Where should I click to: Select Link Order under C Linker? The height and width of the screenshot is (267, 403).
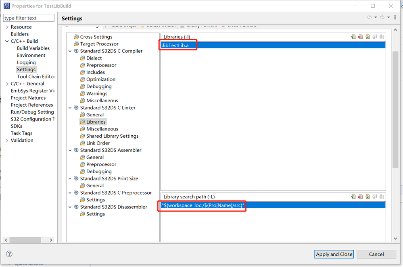(x=98, y=143)
